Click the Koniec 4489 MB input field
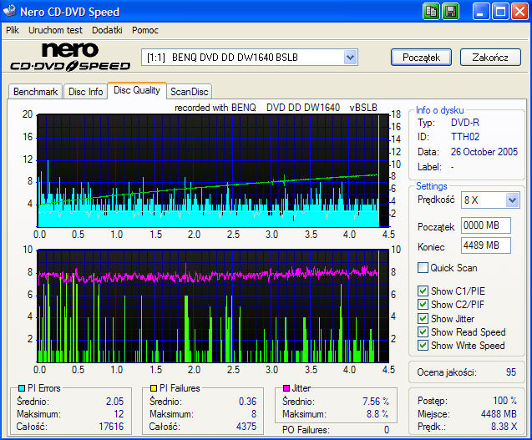This screenshot has width=532, height=440. (x=486, y=245)
